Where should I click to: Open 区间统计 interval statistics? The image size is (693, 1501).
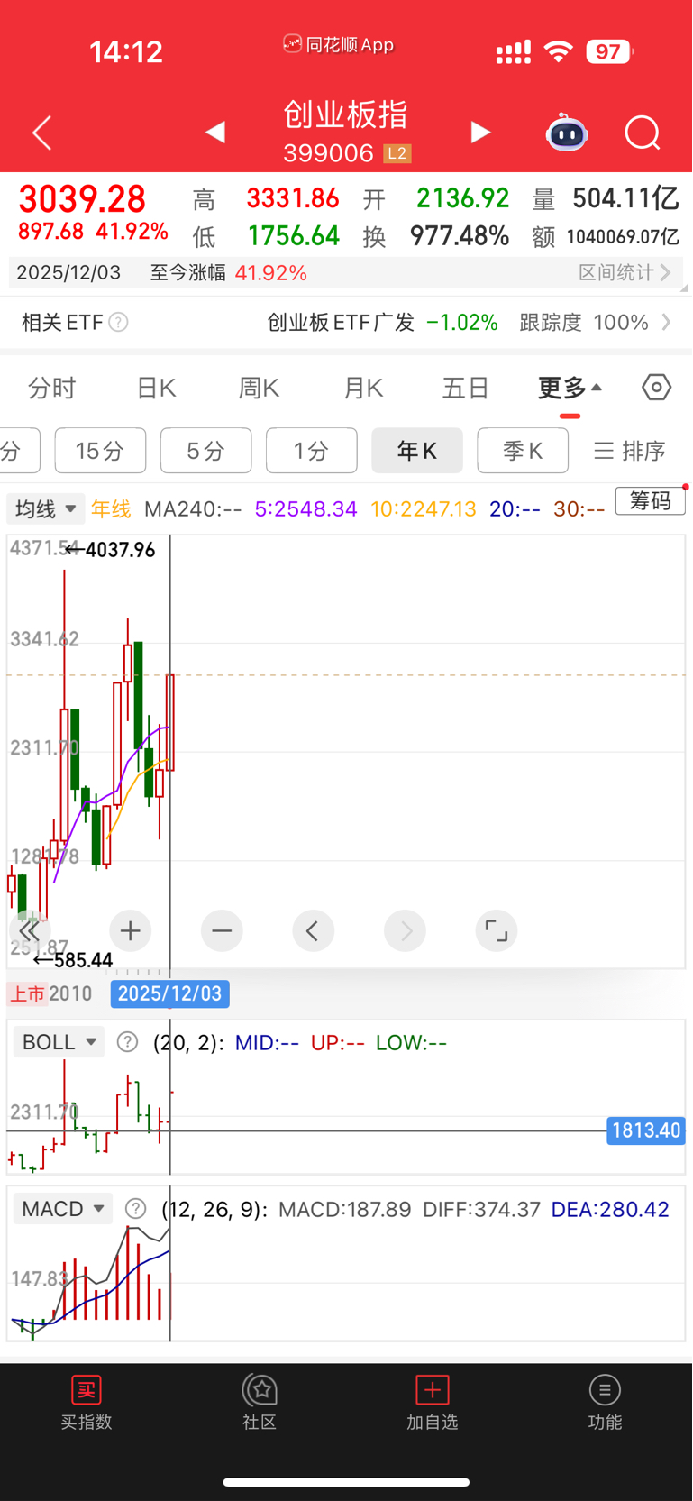pos(625,272)
